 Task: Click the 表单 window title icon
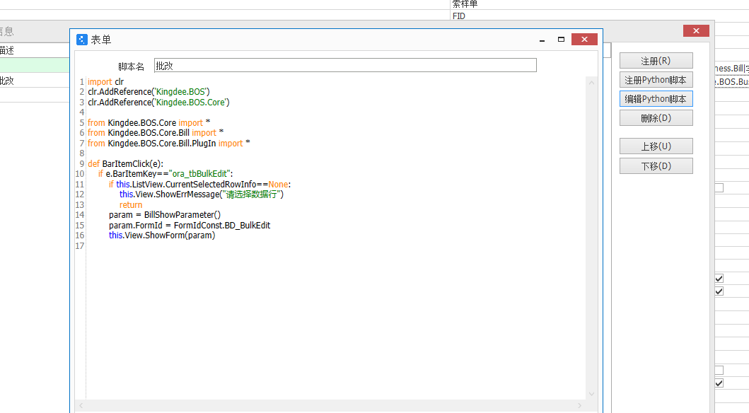pos(82,40)
